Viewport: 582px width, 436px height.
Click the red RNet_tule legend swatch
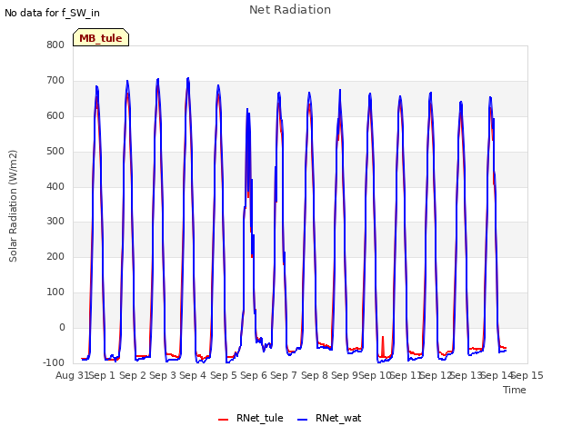(223, 420)
